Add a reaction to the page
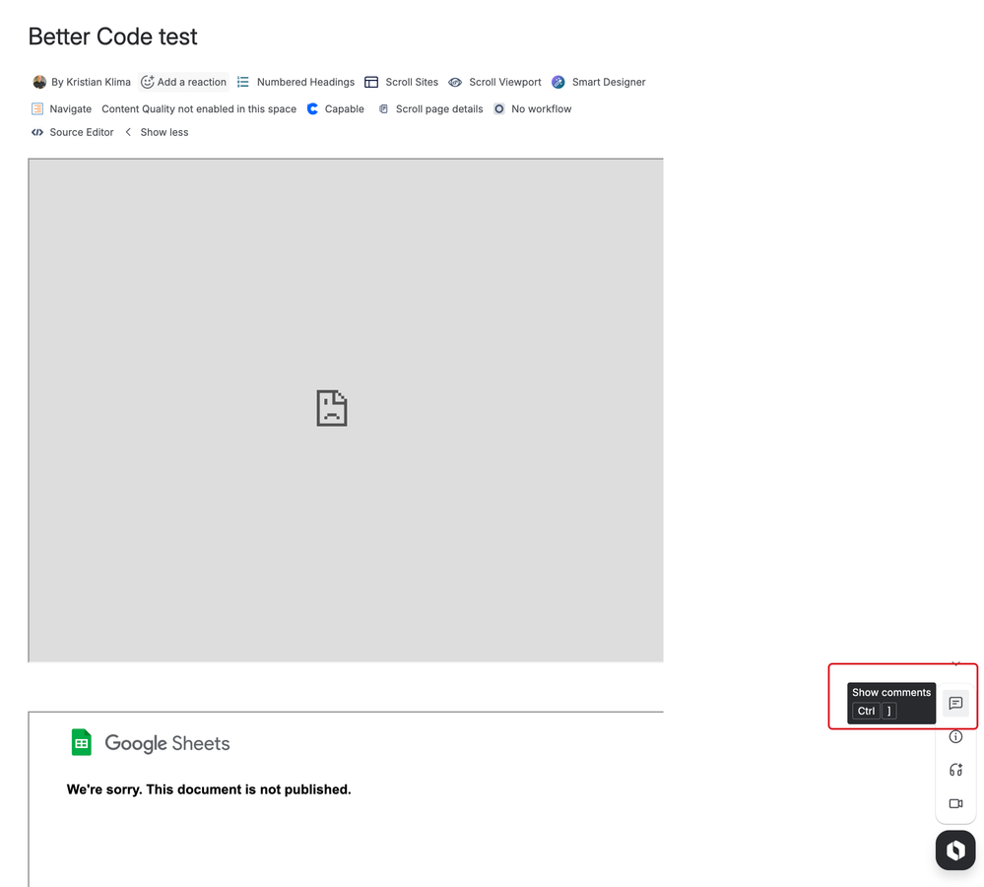Image resolution: width=984 pixels, height=887 pixels. click(183, 82)
